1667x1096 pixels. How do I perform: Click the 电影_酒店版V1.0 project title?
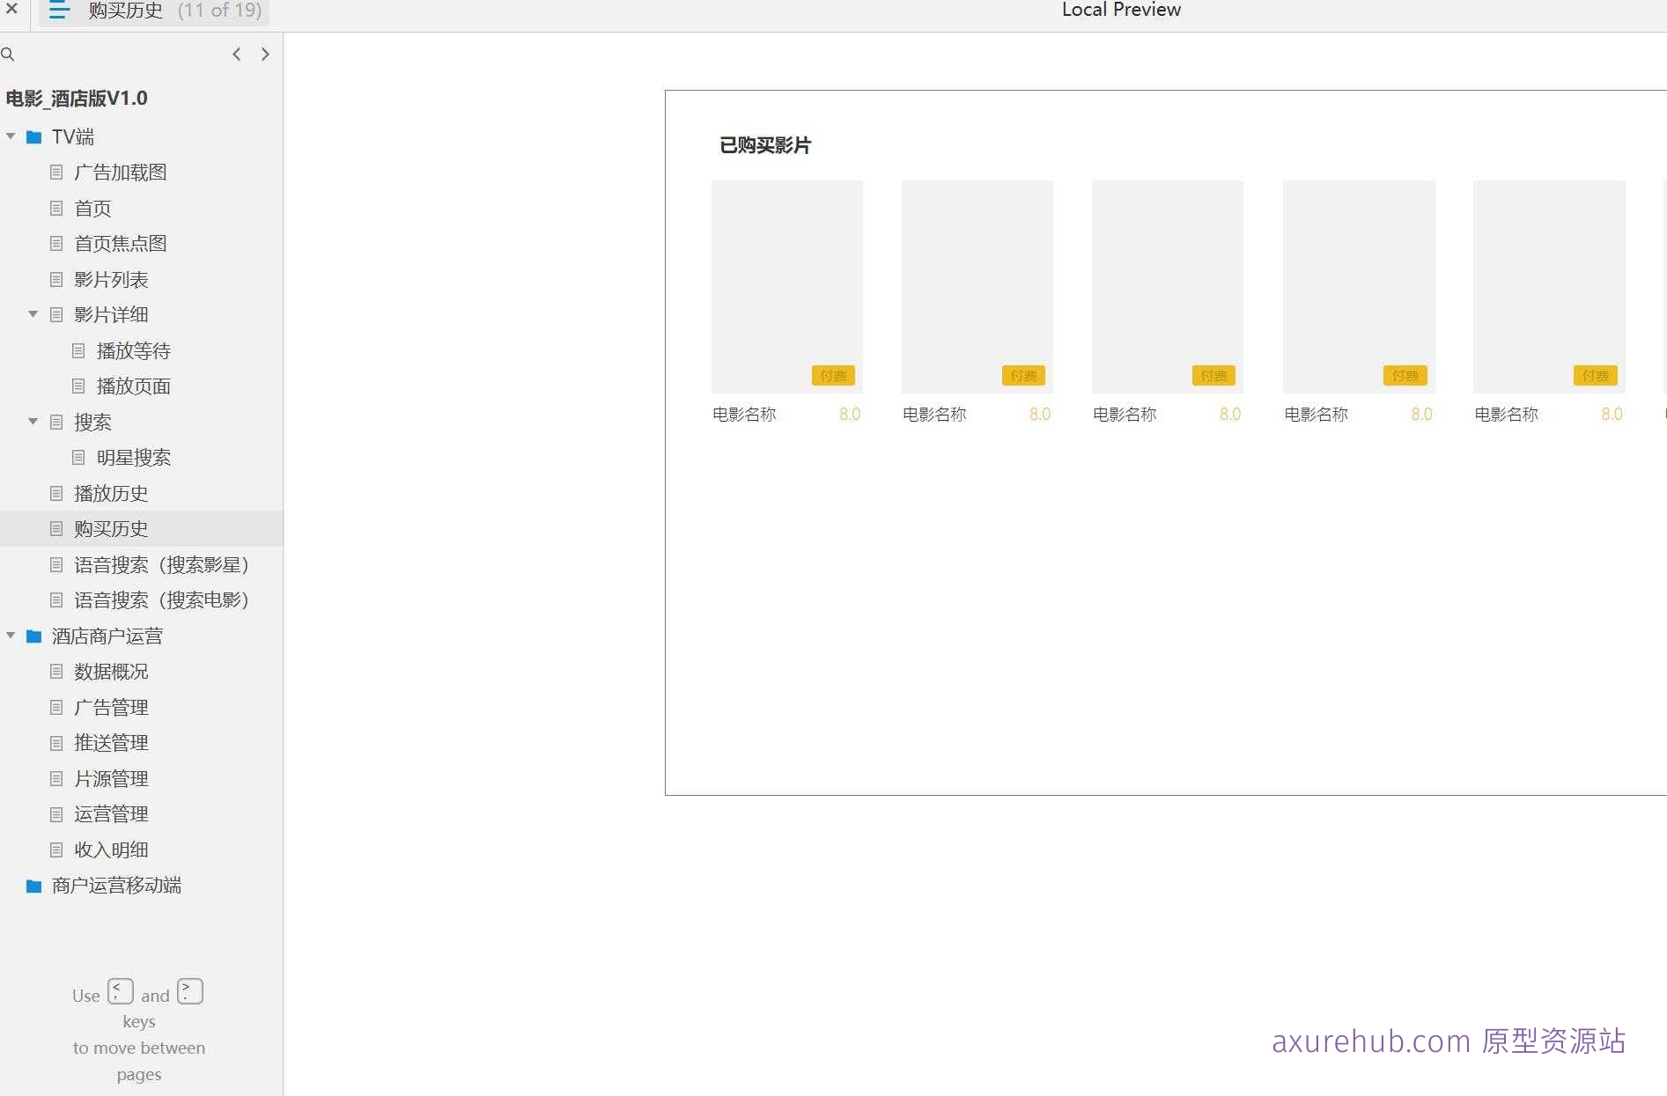pyautogui.click(x=77, y=99)
